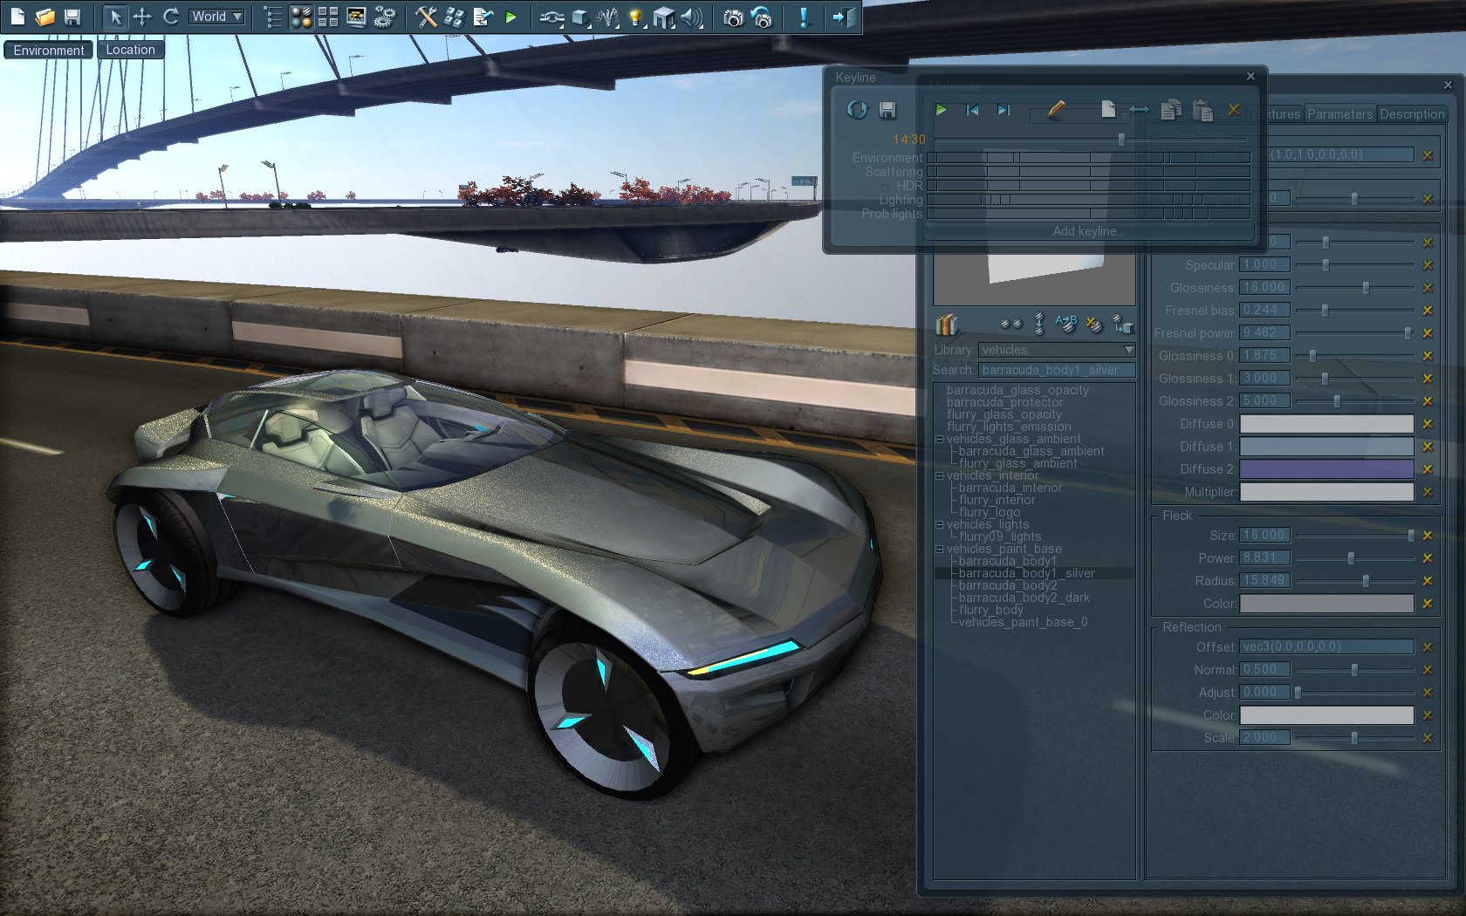The image size is (1466, 916).
Task: Switch to Parameters tab
Action: click(x=1339, y=113)
